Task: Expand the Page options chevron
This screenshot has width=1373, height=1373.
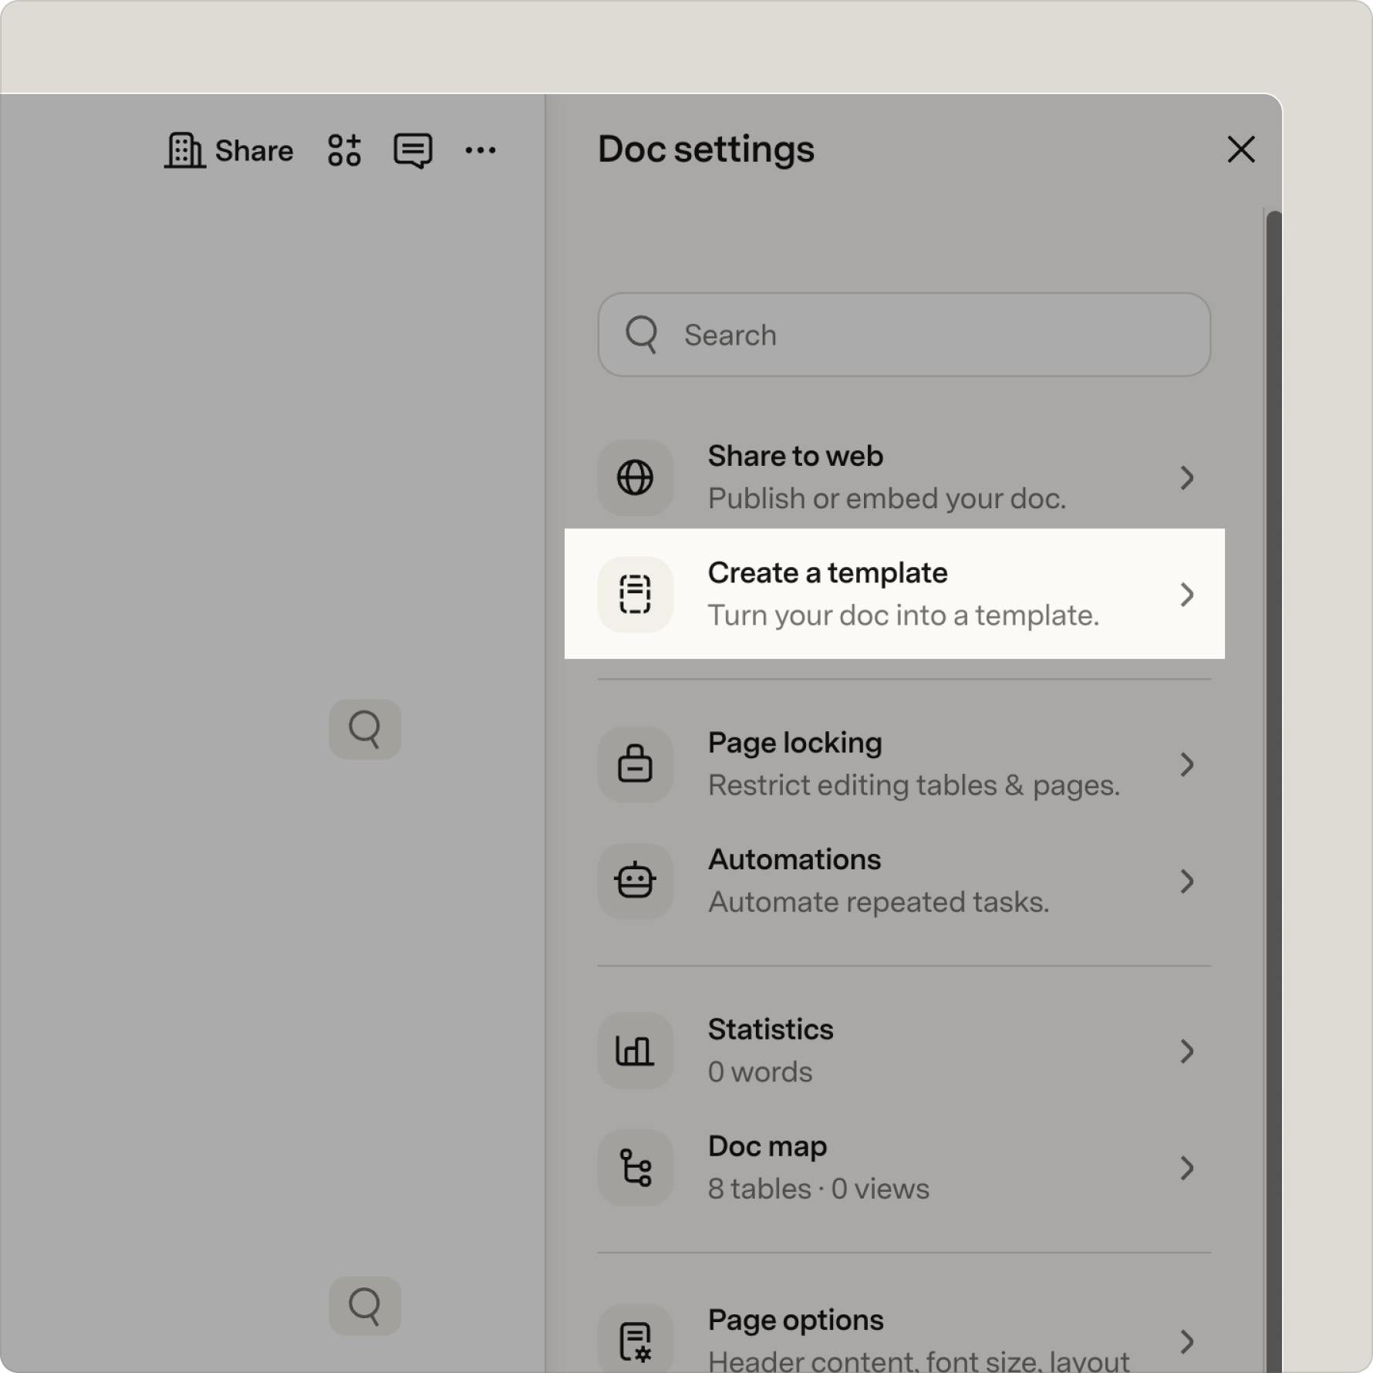Action: pyautogui.click(x=1187, y=1342)
